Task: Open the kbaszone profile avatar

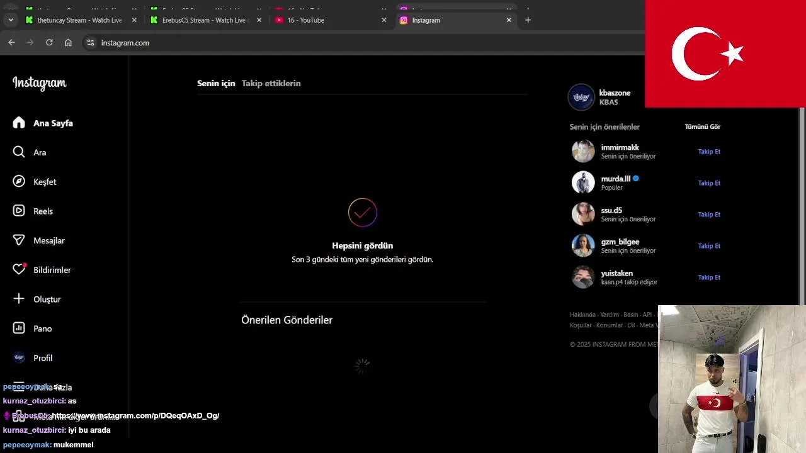Action: [581, 97]
